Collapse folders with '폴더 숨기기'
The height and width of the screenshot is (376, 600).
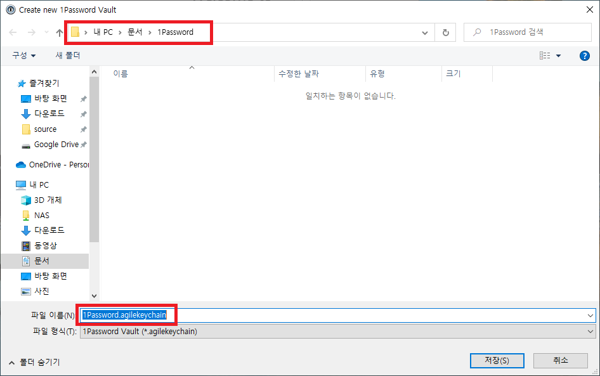[x=34, y=362]
